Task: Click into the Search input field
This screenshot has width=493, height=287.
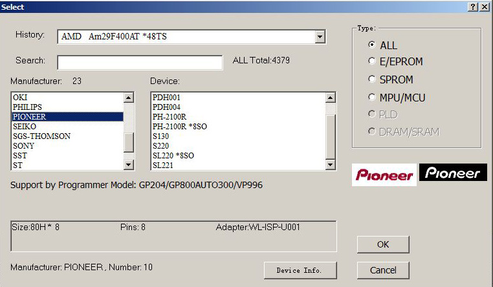Action: pos(140,63)
